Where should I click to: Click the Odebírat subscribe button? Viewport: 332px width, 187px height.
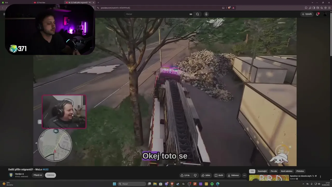[x=51, y=175]
